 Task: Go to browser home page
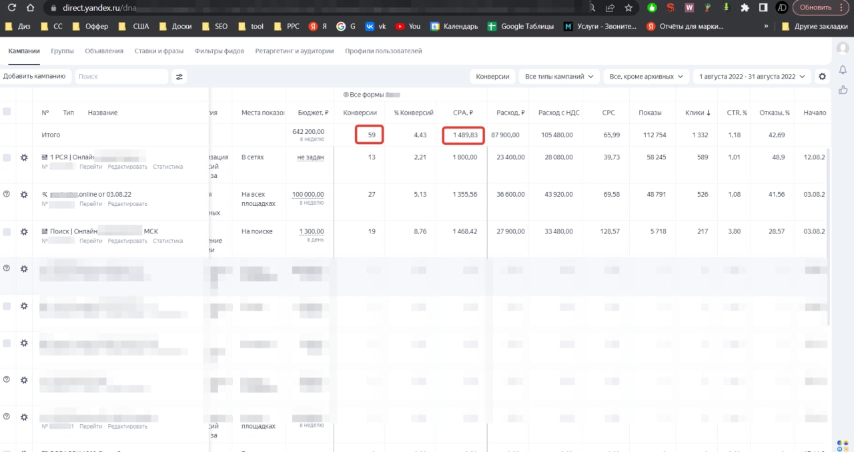point(30,8)
